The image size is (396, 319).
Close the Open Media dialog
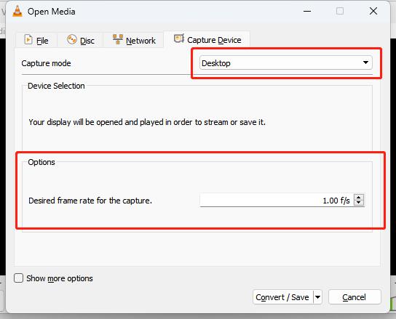point(373,12)
